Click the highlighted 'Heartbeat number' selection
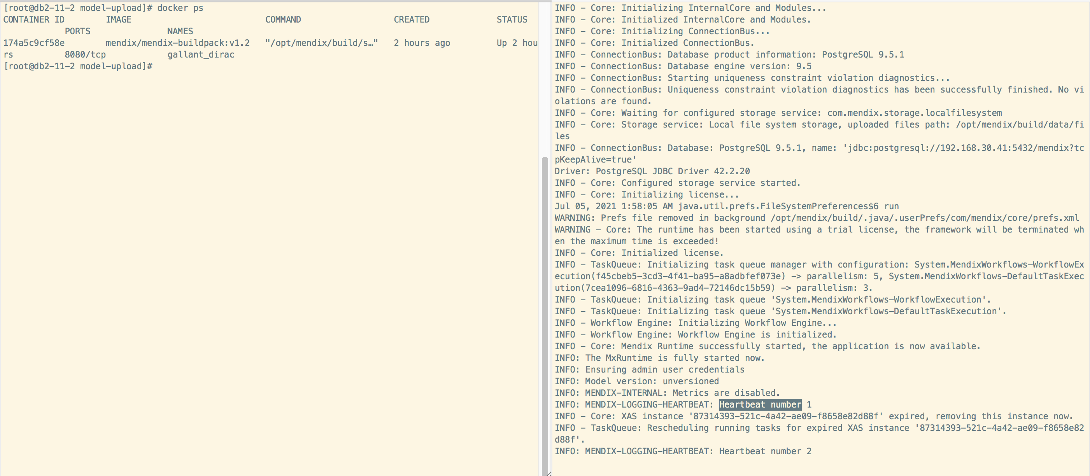This screenshot has width=1090, height=476. point(760,404)
